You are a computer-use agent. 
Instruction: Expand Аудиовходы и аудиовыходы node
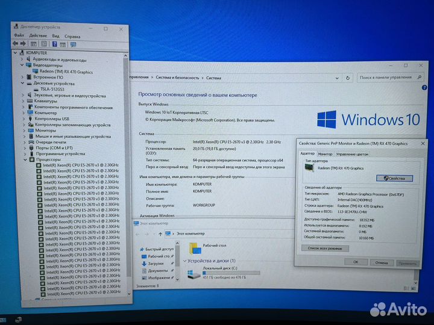22,59
